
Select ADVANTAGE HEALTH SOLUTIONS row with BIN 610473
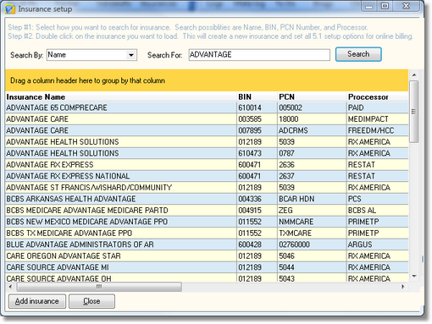tap(207, 153)
